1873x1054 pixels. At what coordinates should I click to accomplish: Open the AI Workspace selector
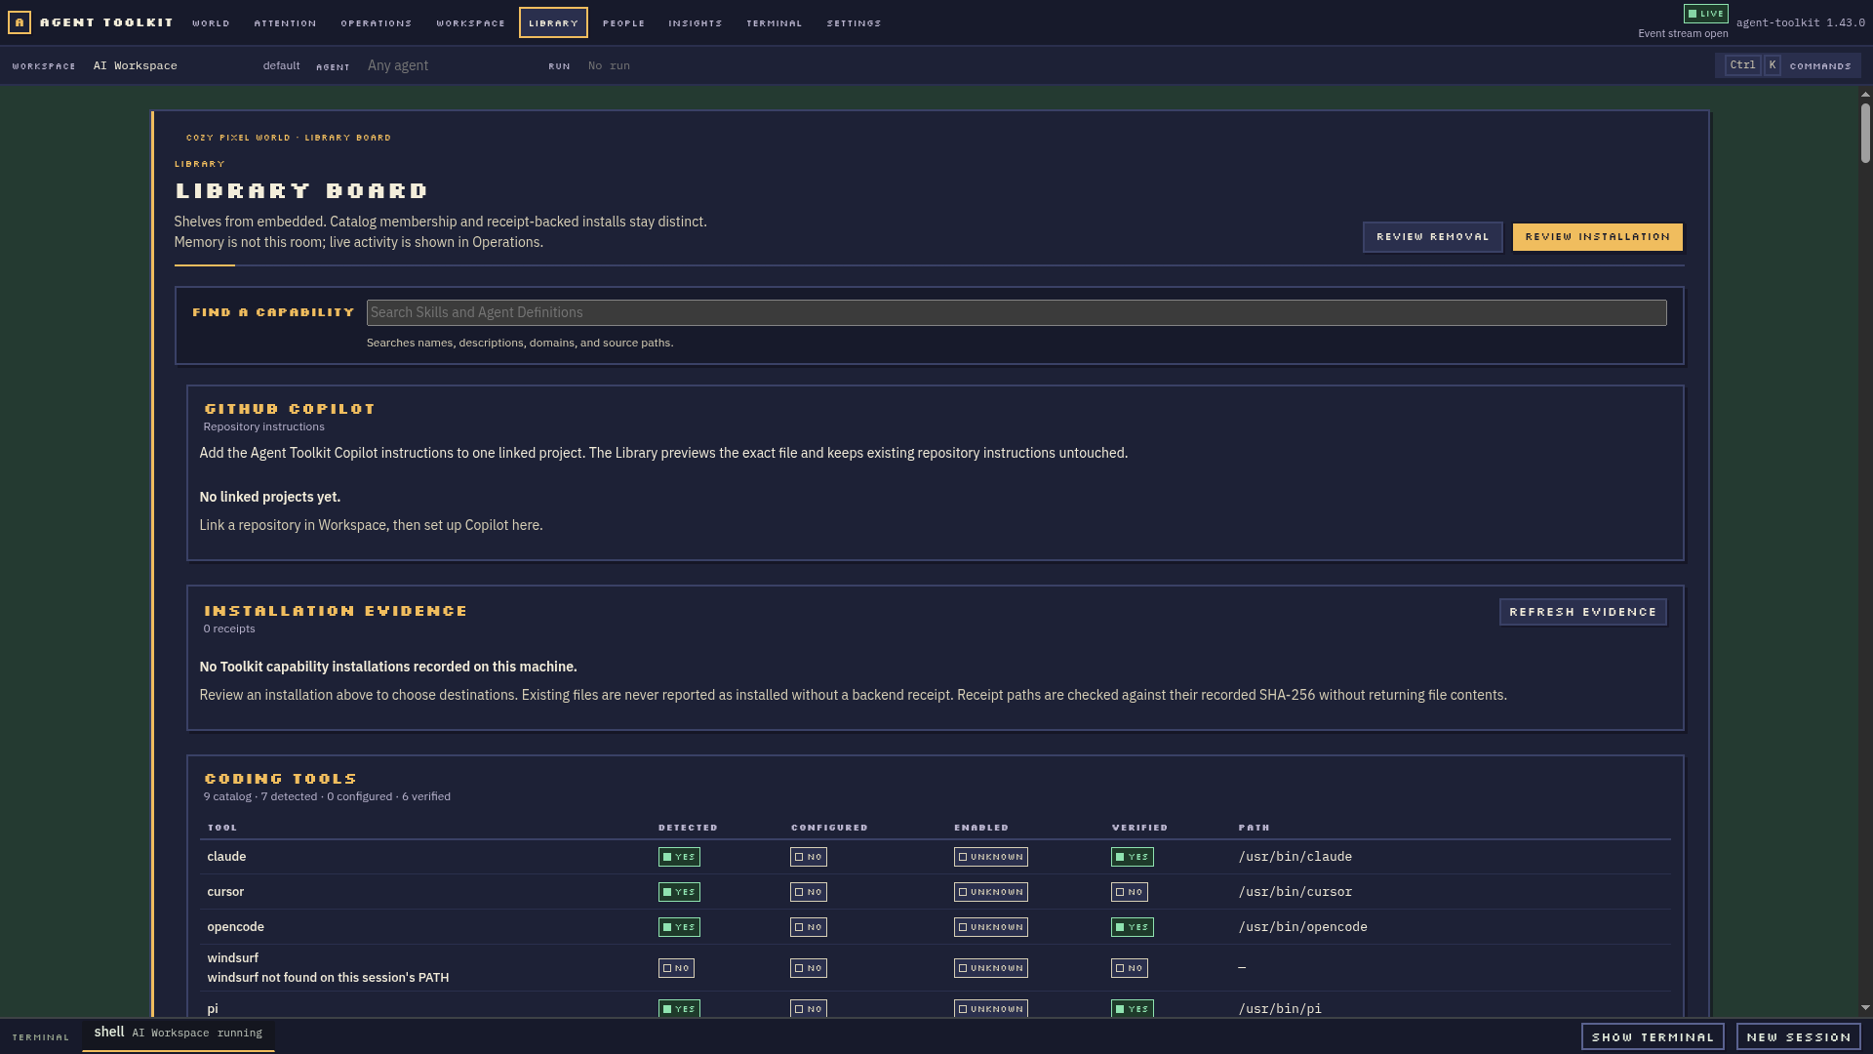click(171, 65)
